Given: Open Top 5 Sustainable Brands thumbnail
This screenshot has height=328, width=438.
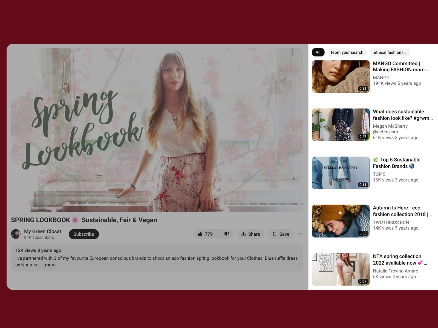Looking at the screenshot, I should click(341, 173).
